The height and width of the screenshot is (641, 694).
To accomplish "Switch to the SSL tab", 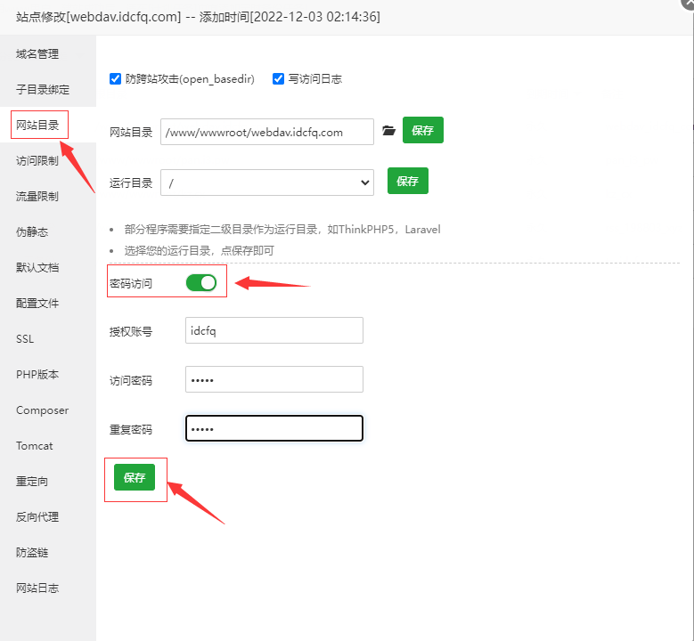I will click(x=25, y=339).
